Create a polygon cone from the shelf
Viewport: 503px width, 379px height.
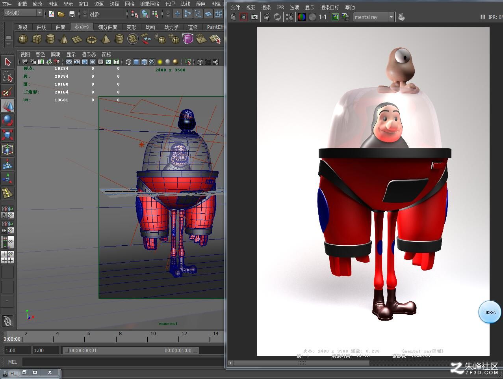[x=63, y=39]
